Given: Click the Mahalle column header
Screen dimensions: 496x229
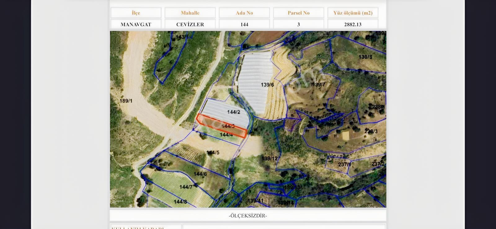Looking at the screenshot, I should (190, 13).
